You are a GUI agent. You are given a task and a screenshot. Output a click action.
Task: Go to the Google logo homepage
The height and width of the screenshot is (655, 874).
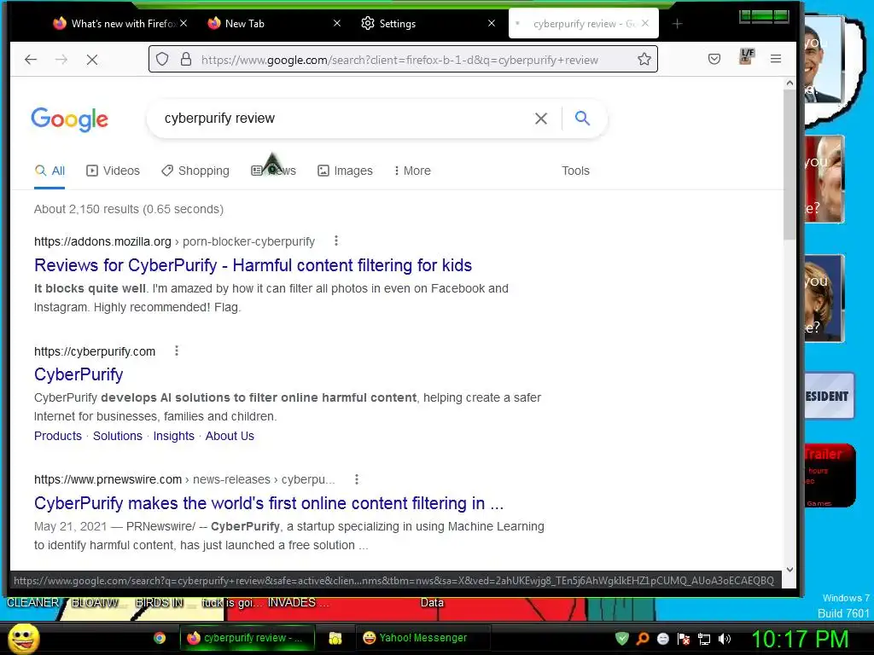[x=70, y=119]
